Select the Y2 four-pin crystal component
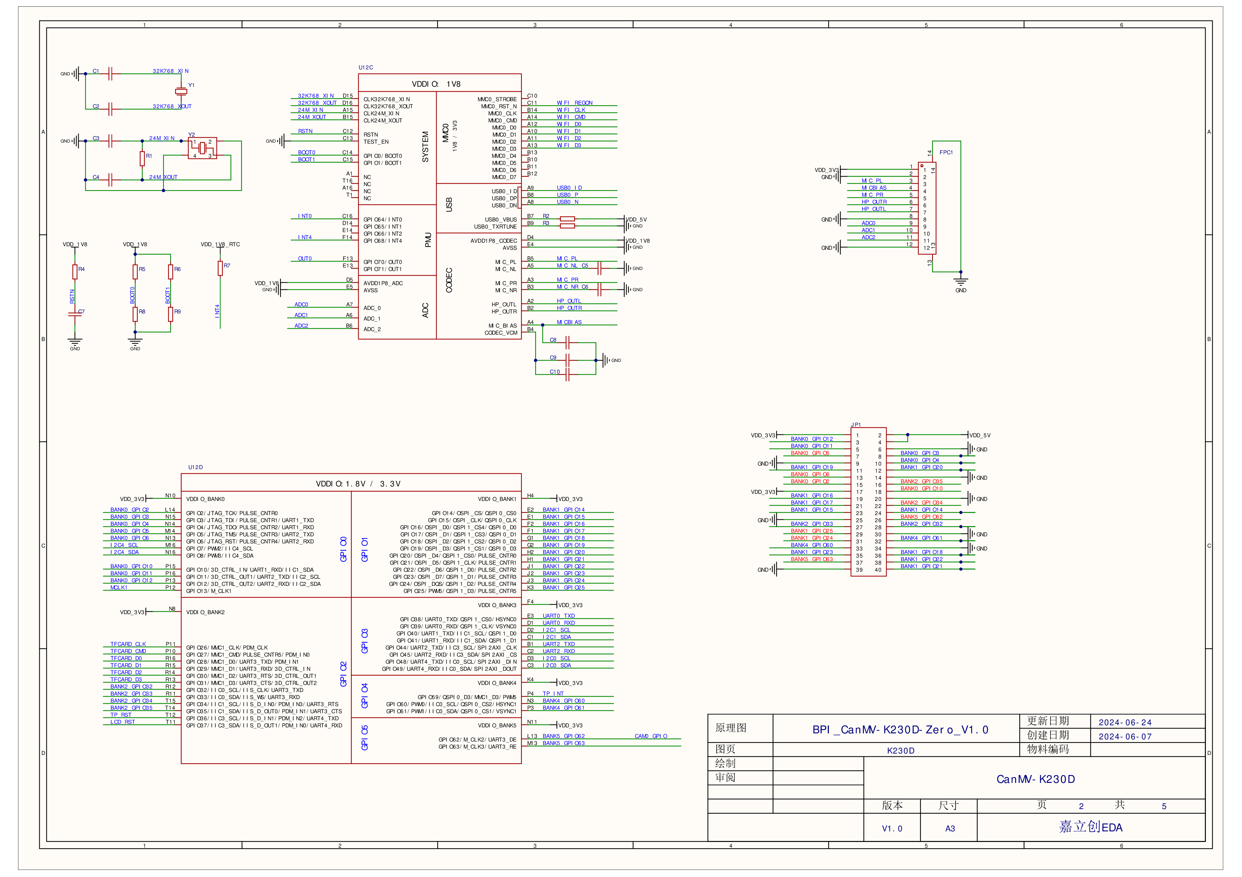Image resolution: width=1242 pixels, height=877 pixels. coord(202,148)
